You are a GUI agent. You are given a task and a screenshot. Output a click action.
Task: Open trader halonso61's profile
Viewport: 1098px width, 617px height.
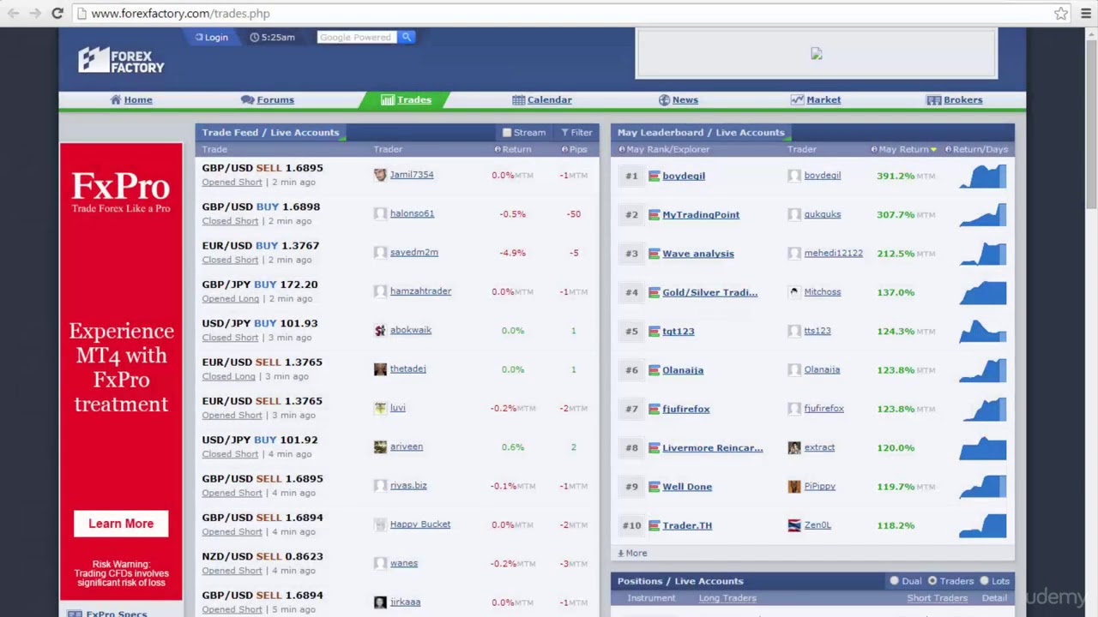(412, 213)
